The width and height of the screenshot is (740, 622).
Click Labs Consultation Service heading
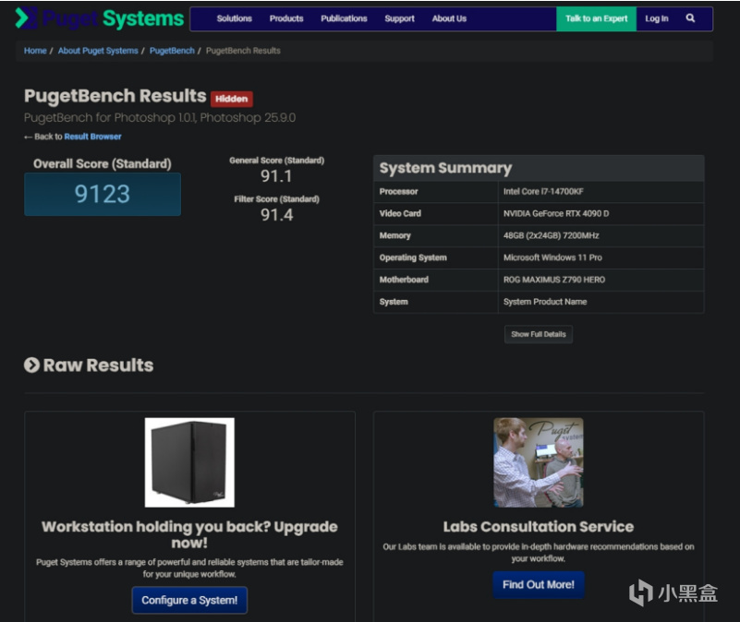539,526
